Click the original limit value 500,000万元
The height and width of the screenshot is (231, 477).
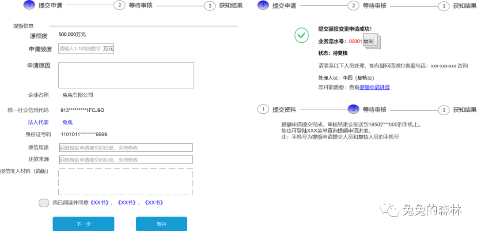(x=72, y=34)
